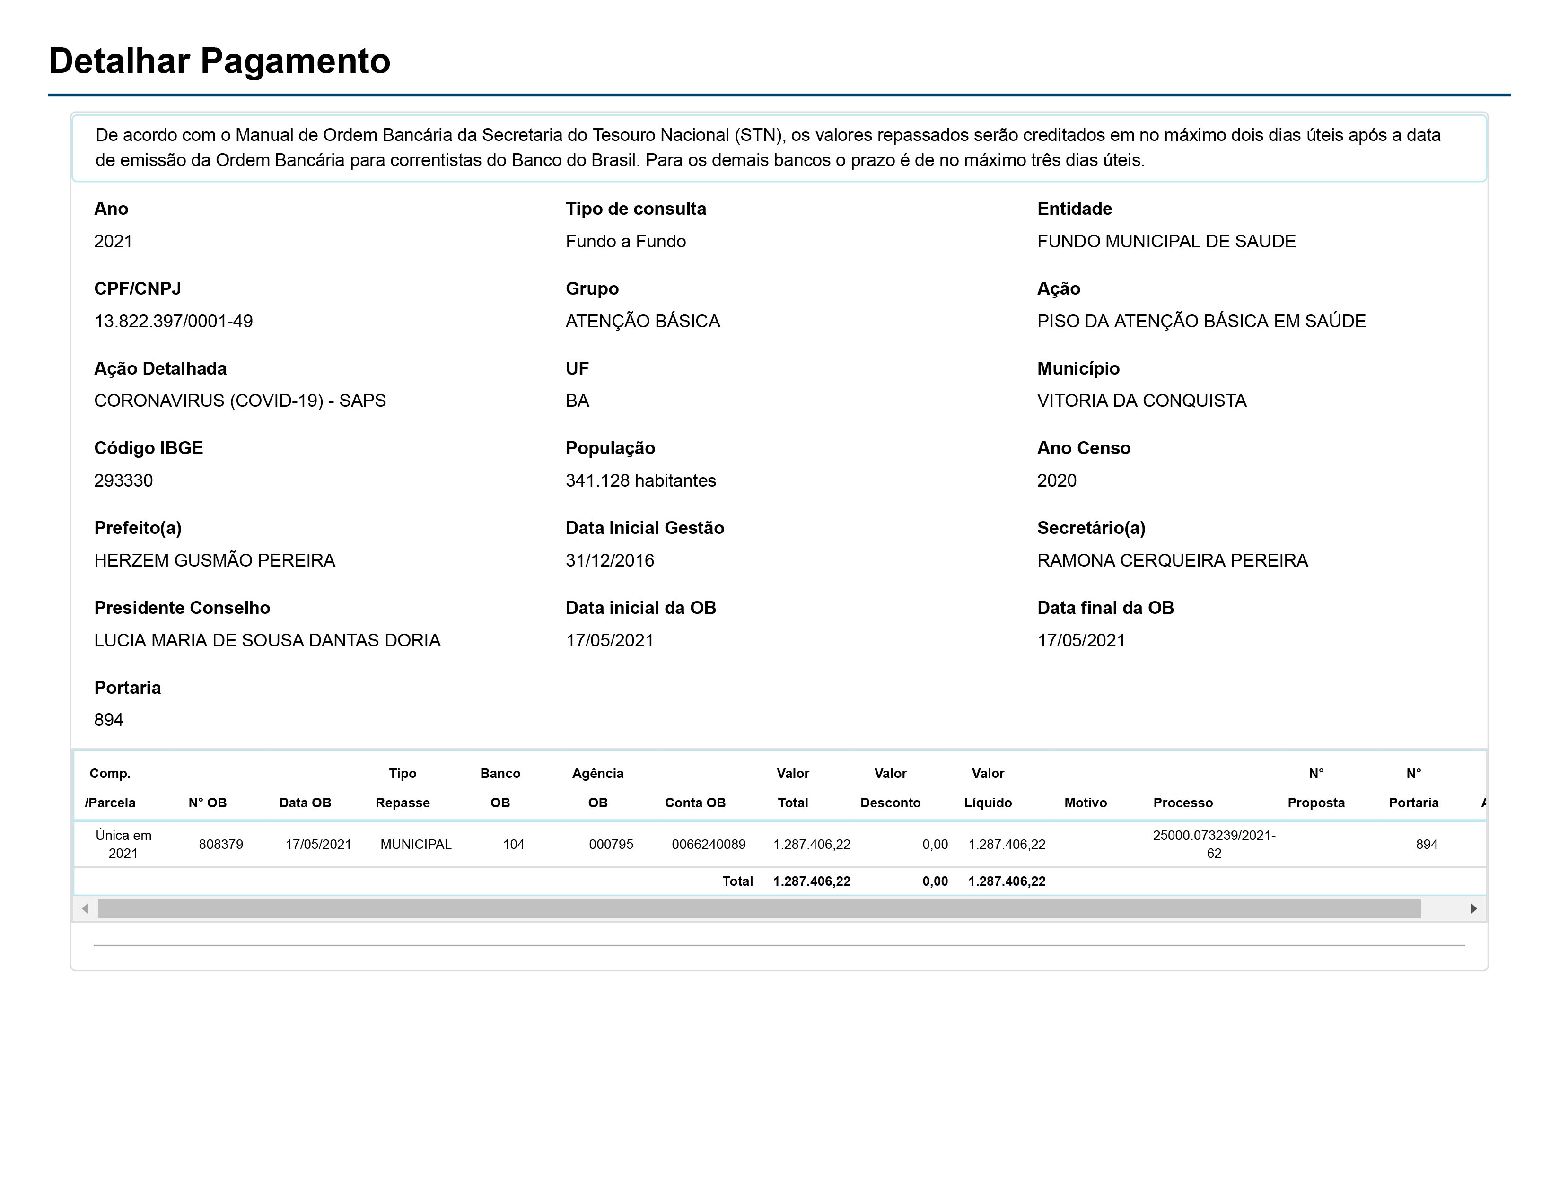
Task: Click the MUNICIPAL transfer type cell
Action: [415, 844]
